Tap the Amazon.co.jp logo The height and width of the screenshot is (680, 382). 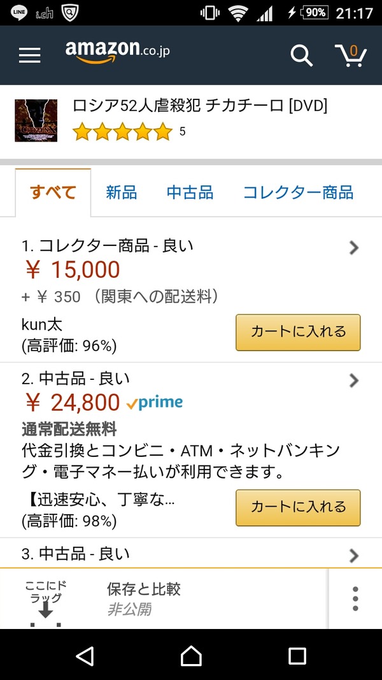coord(117,52)
